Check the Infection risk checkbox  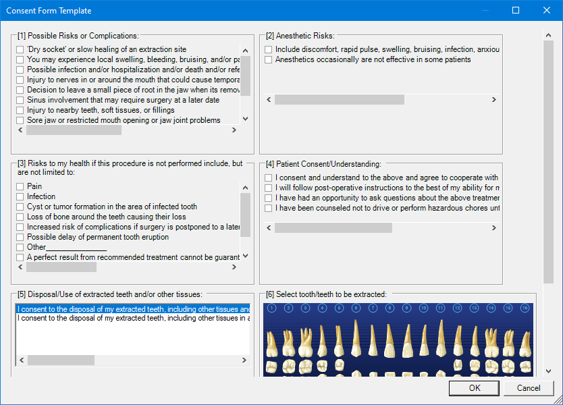click(x=19, y=196)
